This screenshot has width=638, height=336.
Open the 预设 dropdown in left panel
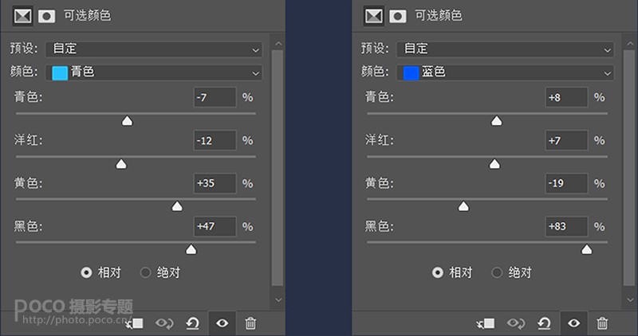click(154, 49)
